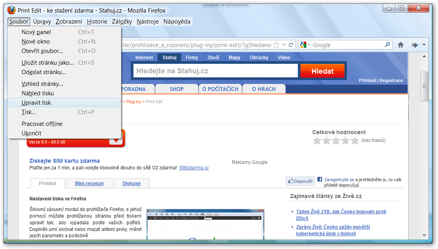Expand the red download button arrow
Screen dimensions: 438x249
[x=116, y=142]
